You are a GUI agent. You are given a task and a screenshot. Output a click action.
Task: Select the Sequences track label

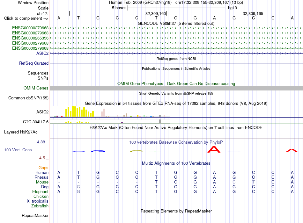(38, 73)
